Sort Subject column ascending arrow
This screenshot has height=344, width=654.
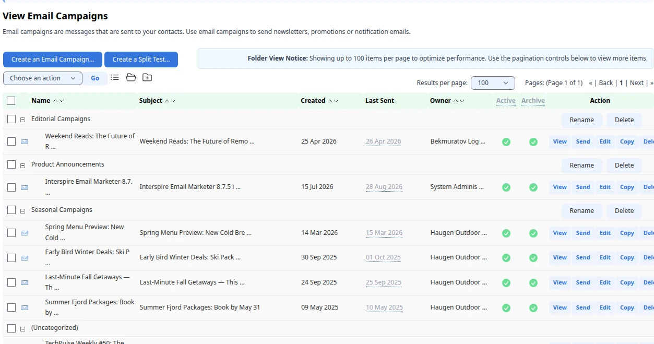(x=167, y=101)
